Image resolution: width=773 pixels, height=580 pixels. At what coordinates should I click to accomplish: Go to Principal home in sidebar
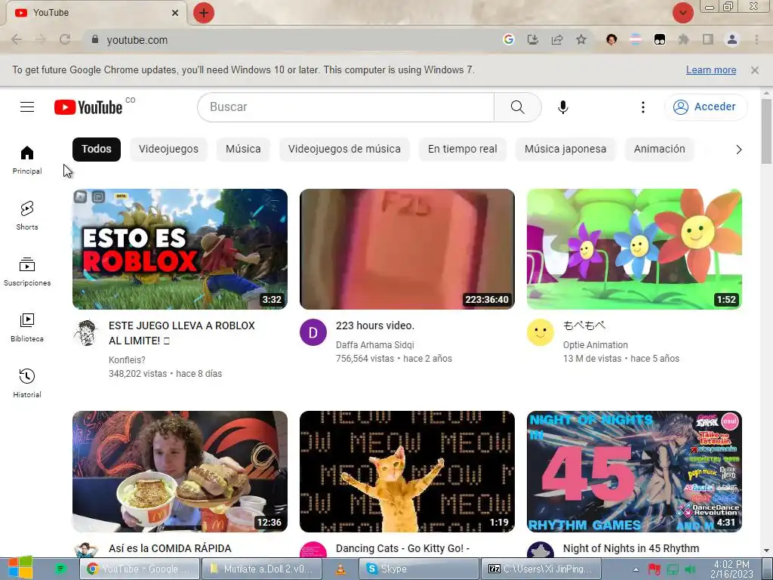[27, 160]
